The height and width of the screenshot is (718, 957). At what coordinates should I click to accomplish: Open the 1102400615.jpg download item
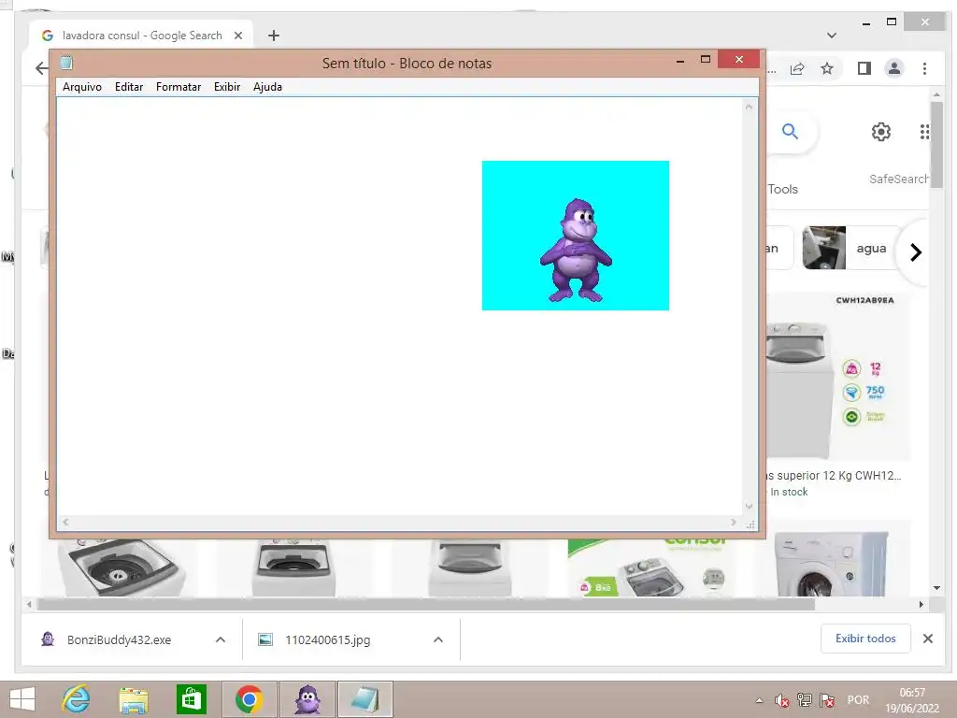coord(328,639)
